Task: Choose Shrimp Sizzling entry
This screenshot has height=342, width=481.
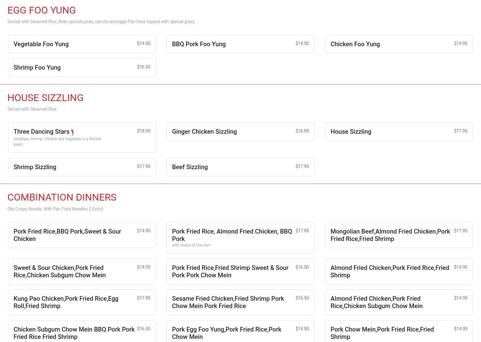Action: click(x=82, y=167)
